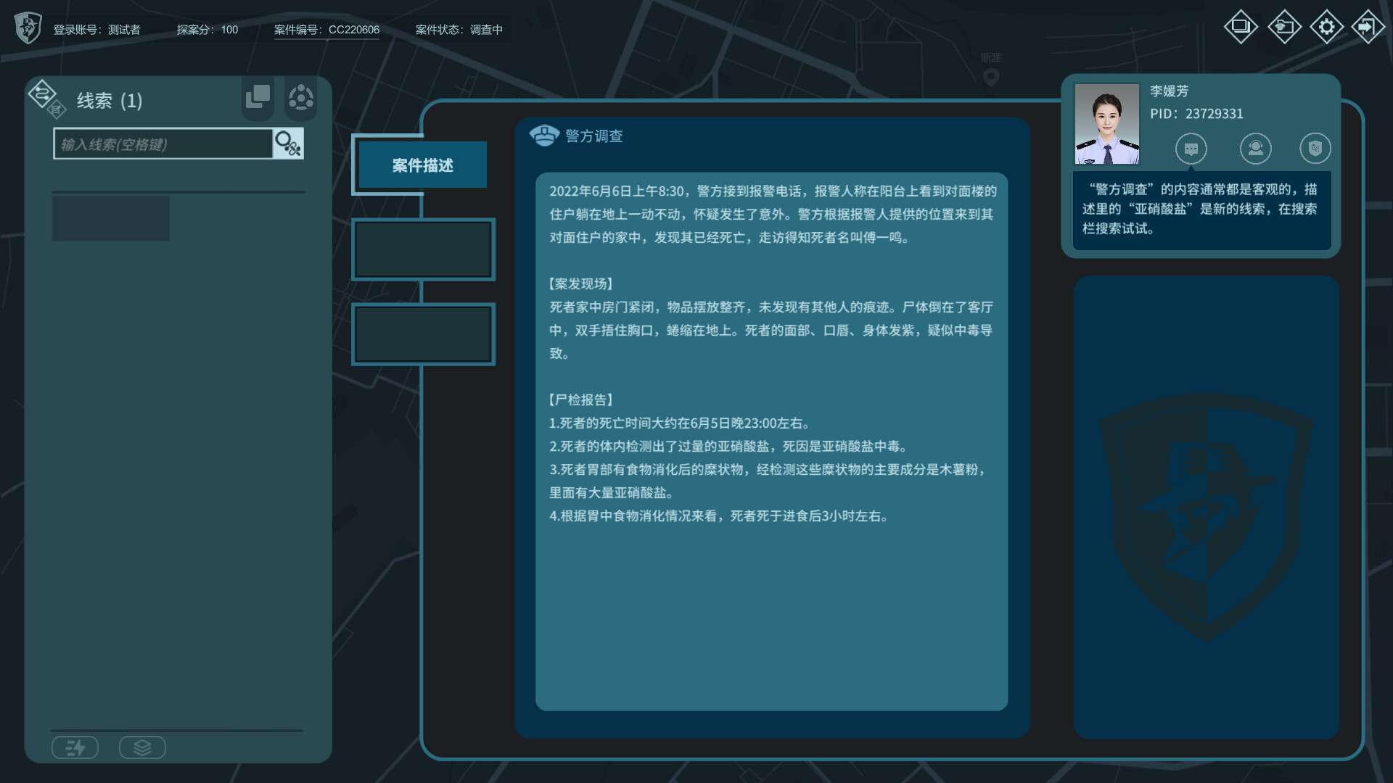Image resolution: width=1393 pixels, height=783 pixels.
Task: Click 李媛芳's portrait photo
Action: (1107, 124)
